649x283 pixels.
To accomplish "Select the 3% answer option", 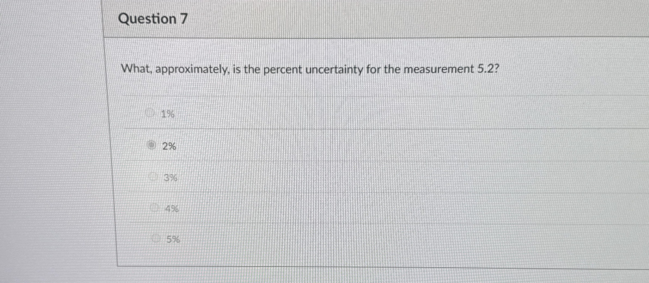I will [154, 177].
